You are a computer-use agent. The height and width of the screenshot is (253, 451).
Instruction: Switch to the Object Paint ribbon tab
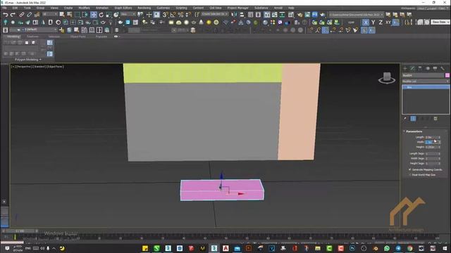(78, 37)
